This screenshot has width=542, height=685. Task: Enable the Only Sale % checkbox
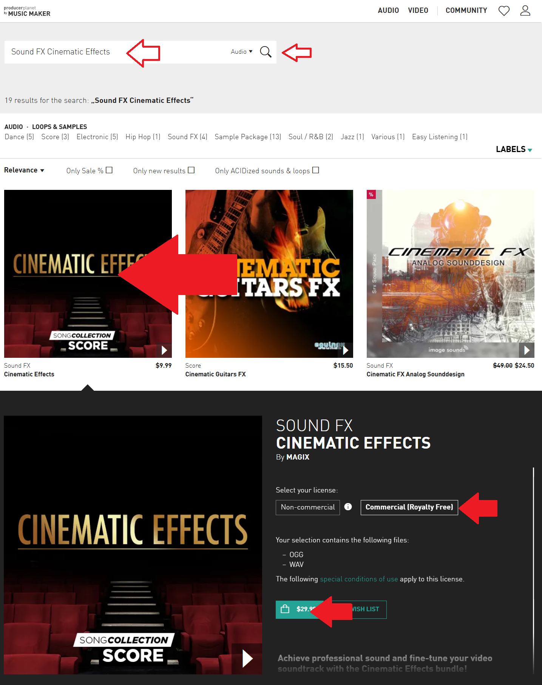[x=109, y=170]
